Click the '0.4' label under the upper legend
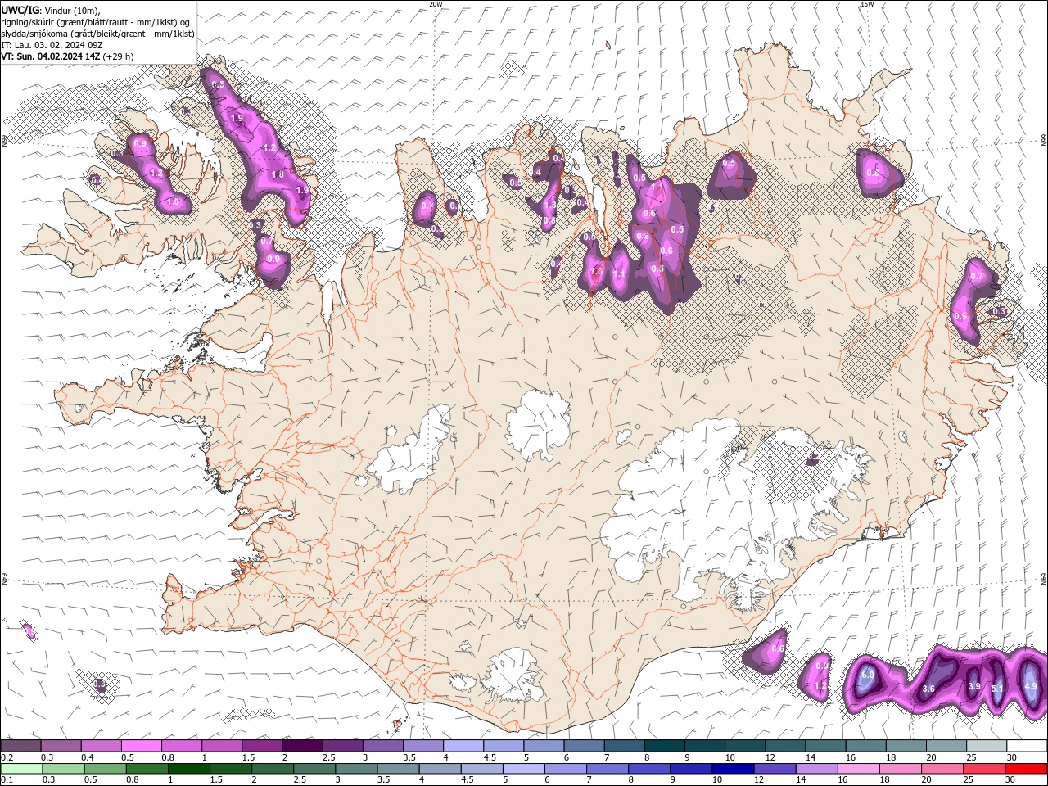Image resolution: width=1048 pixels, height=786 pixels. point(87,757)
